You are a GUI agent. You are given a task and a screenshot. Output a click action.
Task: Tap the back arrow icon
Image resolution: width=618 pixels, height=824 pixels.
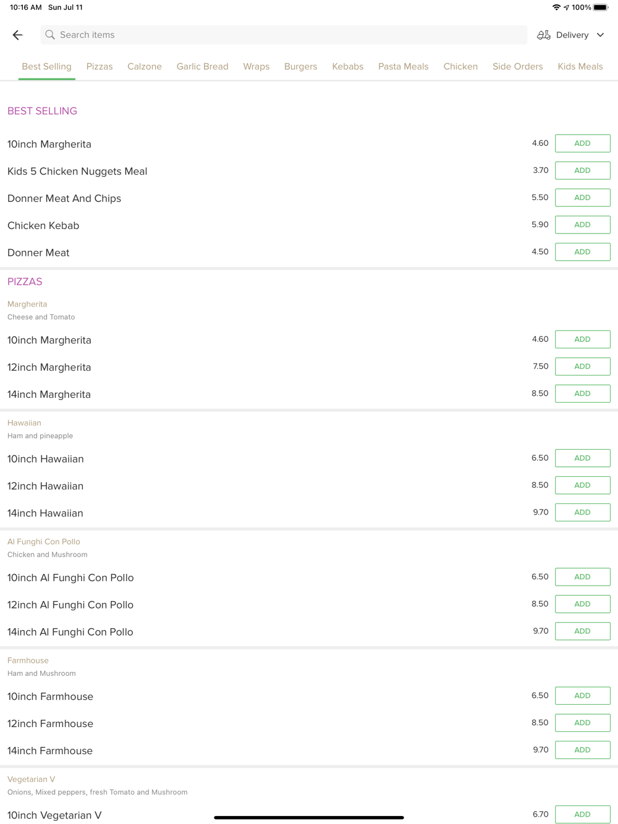click(x=17, y=35)
